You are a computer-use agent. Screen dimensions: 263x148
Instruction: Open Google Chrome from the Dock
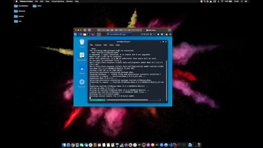tap(73, 145)
